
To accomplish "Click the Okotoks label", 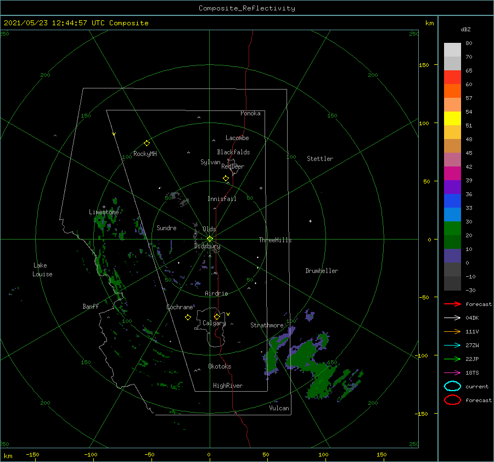I will [220, 366].
